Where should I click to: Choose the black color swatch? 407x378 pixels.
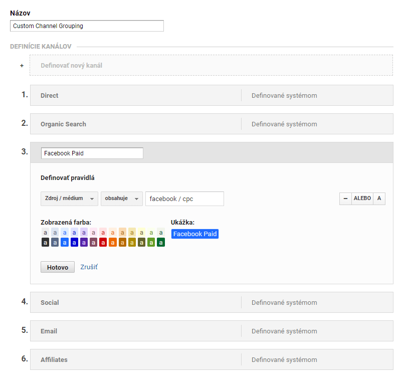tap(45, 243)
